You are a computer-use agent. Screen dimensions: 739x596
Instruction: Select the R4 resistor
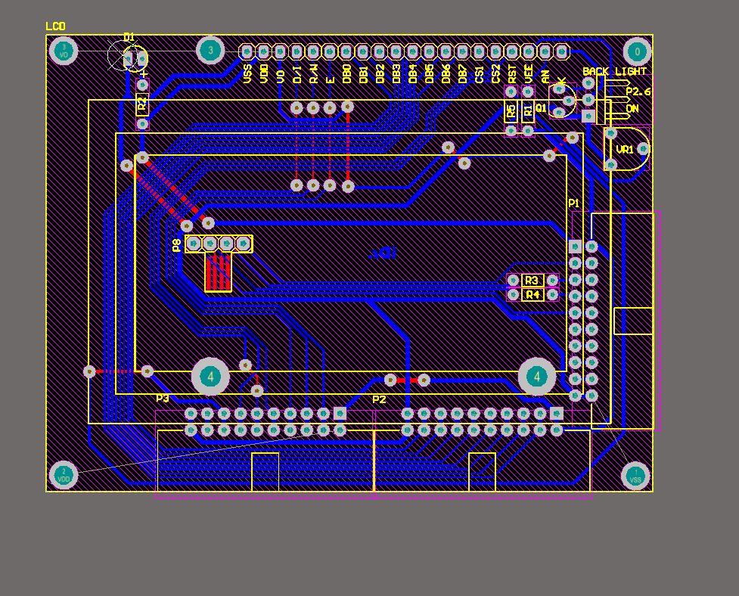pos(533,294)
